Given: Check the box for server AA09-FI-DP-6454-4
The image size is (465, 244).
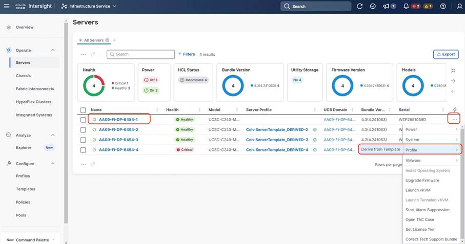Looking at the screenshot, I should (x=83, y=150).
